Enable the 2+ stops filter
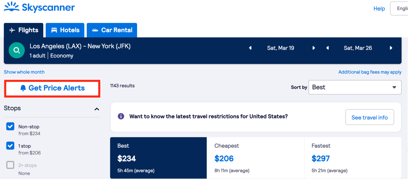Screen dimensions: 408x179 point(10,165)
